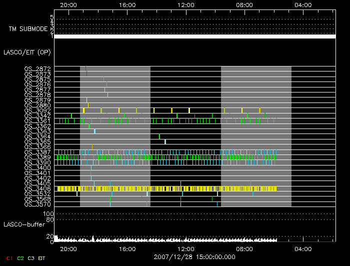Click the TM SUBMODE axis label

27,29
